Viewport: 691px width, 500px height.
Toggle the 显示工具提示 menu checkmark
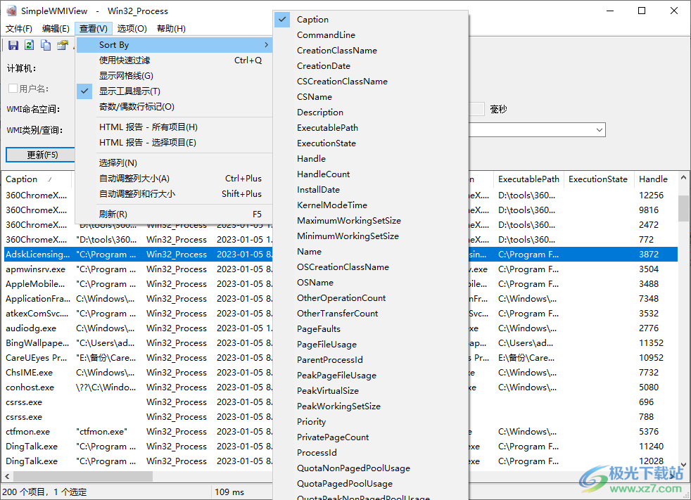pyautogui.click(x=84, y=91)
